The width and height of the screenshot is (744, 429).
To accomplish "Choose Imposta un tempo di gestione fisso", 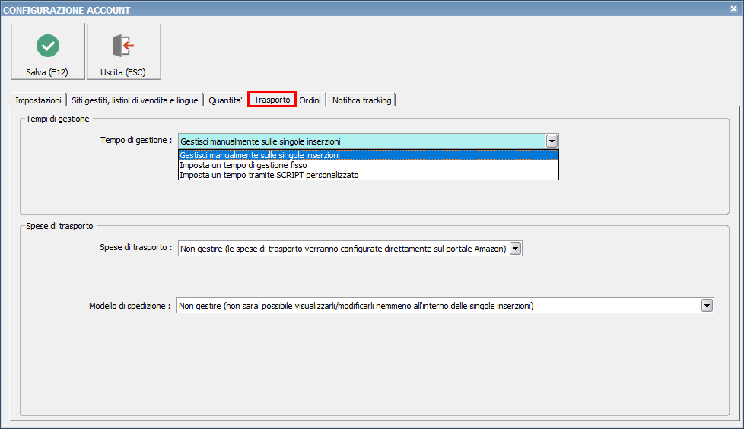I will click(368, 165).
